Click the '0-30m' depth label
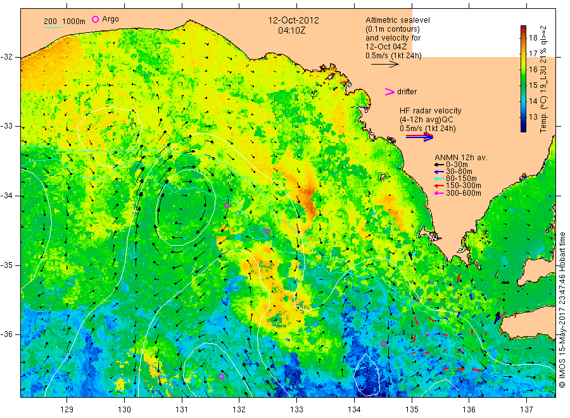 [x=457, y=165]
